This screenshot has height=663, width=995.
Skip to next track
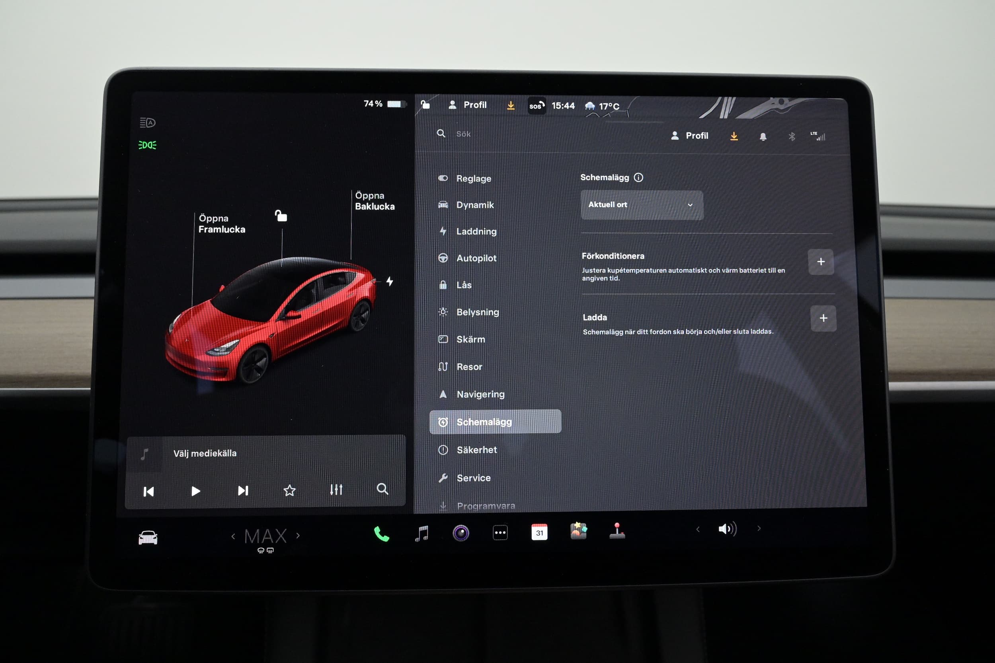[x=243, y=490]
